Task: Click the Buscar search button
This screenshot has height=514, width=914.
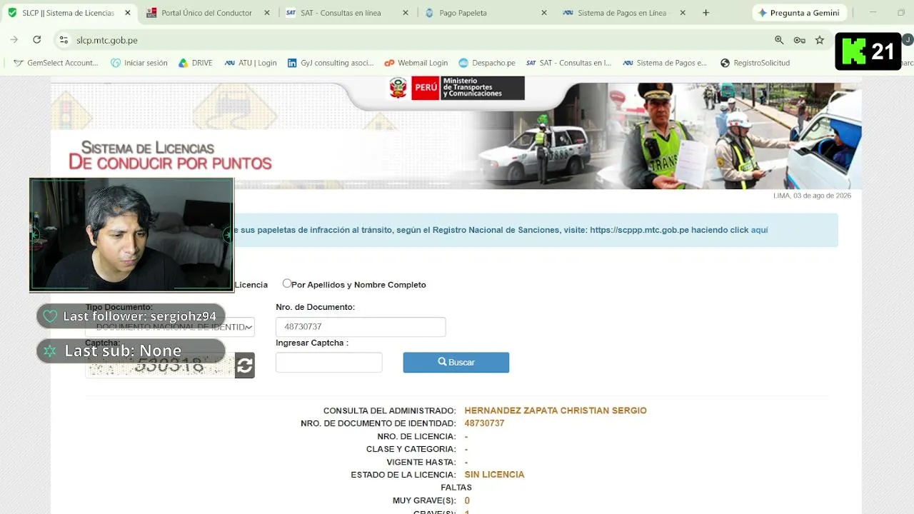Action: click(456, 362)
